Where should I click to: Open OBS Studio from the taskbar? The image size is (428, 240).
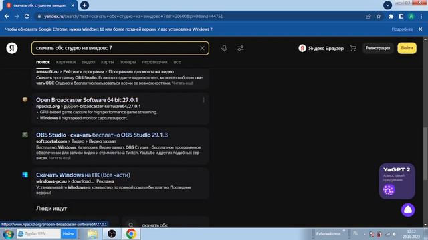click(112, 234)
